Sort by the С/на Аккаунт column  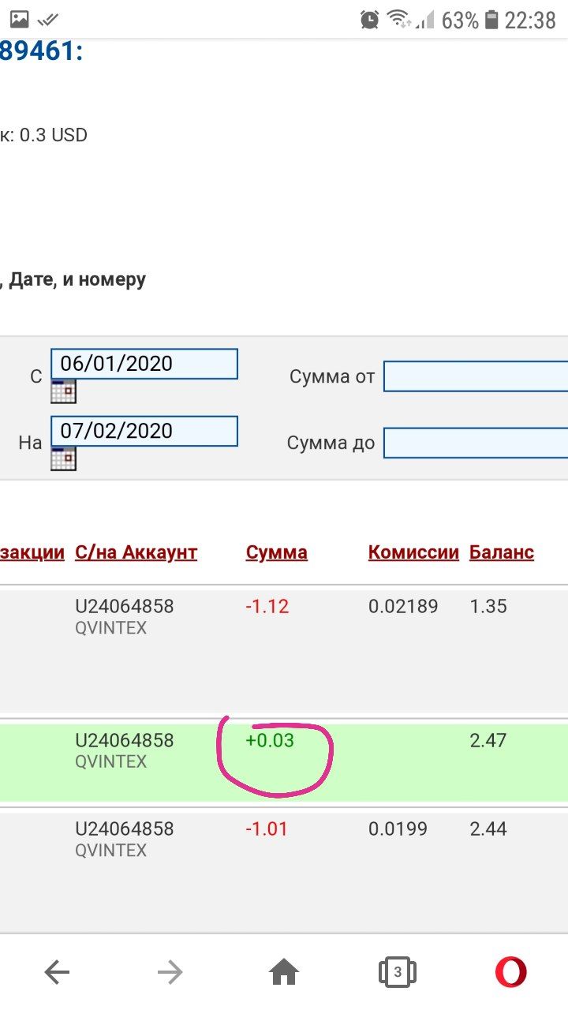[x=136, y=552]
